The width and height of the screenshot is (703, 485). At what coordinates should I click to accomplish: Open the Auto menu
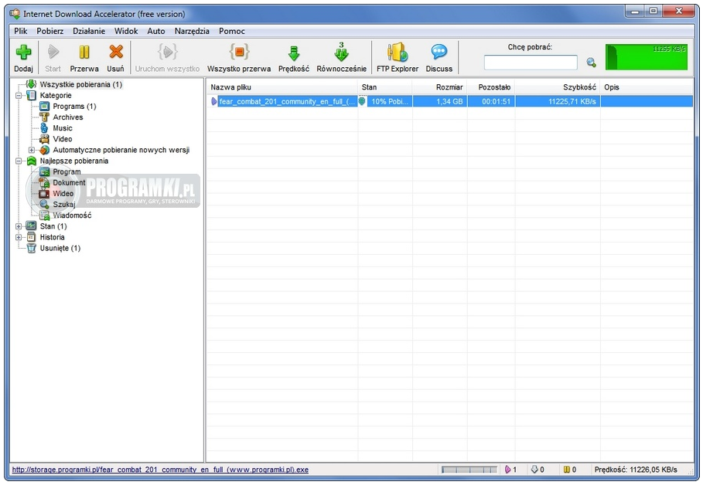point(156,31)
